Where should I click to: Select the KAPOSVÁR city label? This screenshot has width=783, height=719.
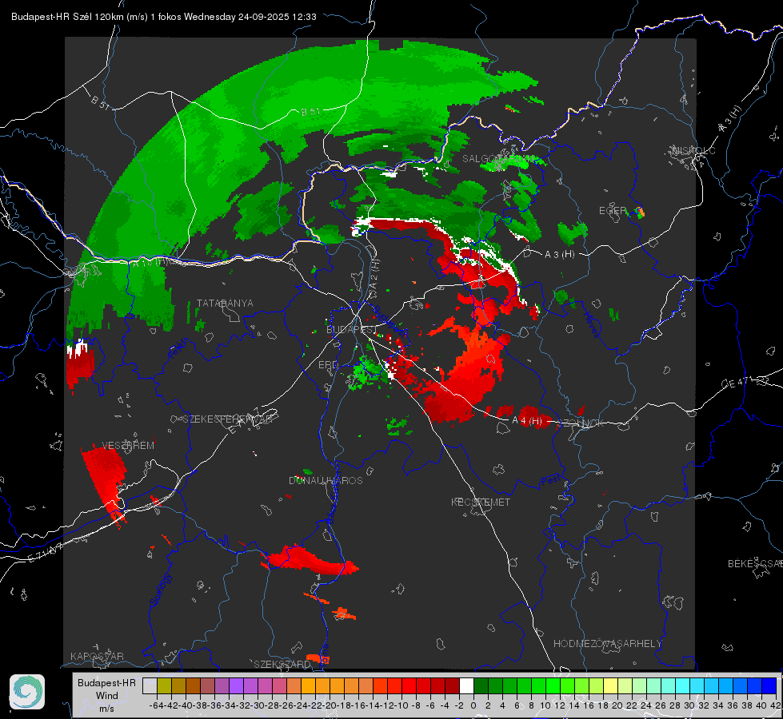(x=97, y=656)
